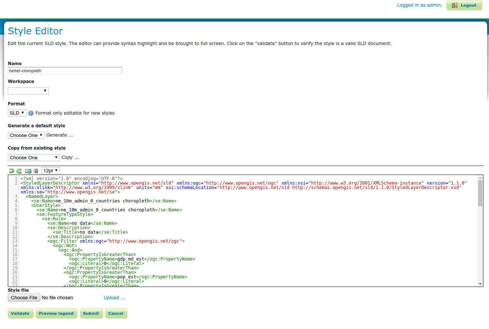Click line number 13 in the editor
Viewport: 489px width, 329px height.
click(x=15, y=241)
